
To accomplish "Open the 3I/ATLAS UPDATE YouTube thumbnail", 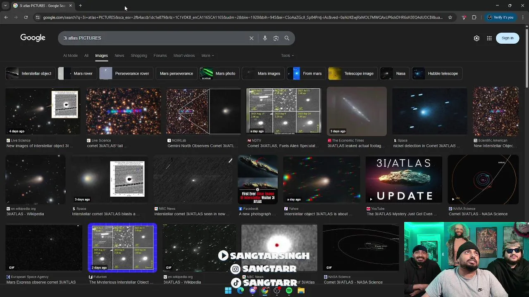I will [404, 179].
